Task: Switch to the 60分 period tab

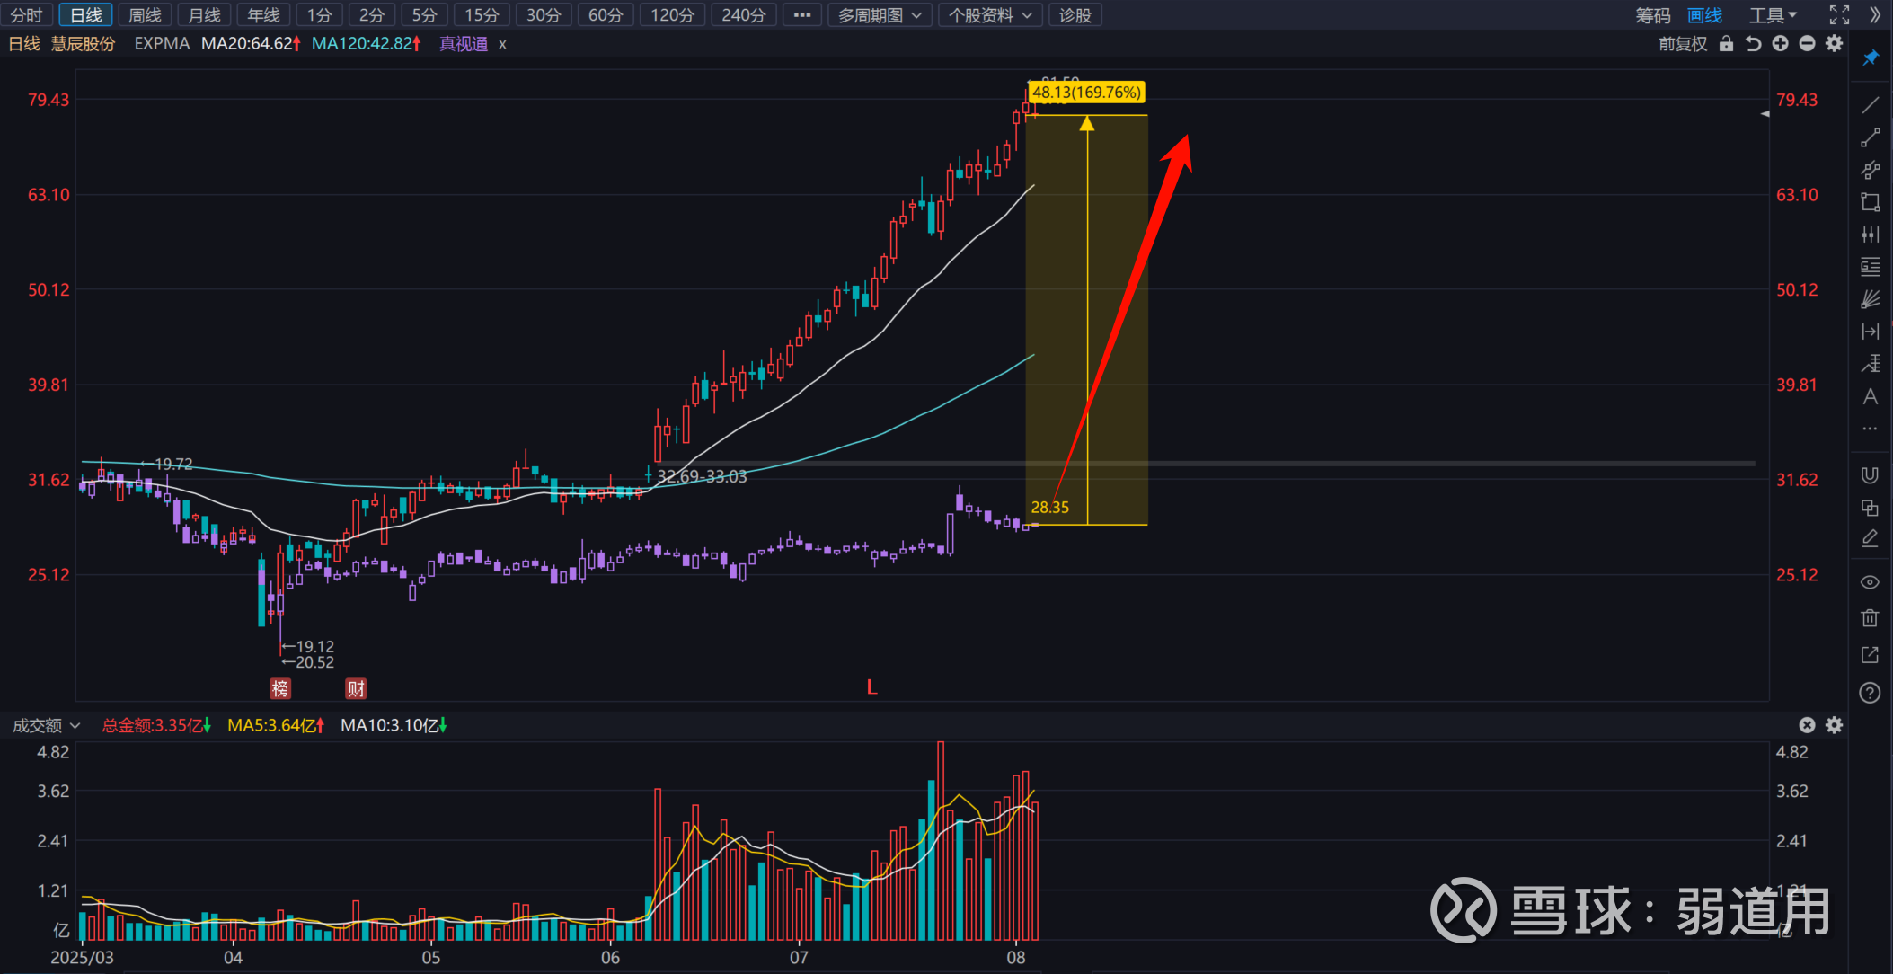Action: (605, 15)
